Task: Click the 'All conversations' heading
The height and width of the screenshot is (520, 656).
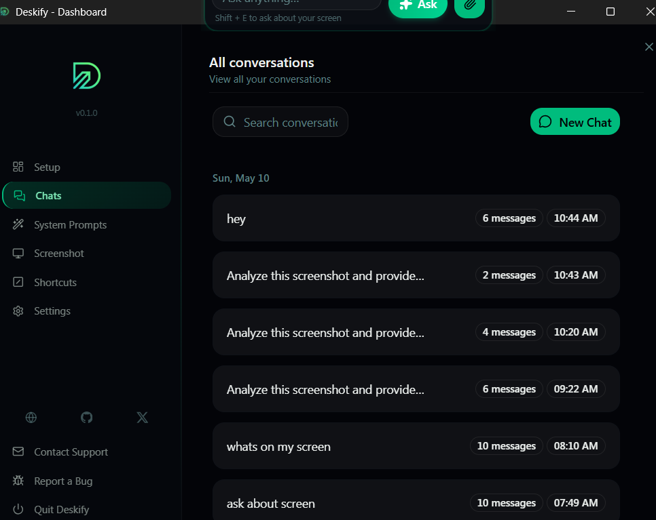Action: pyautogui.click(x=261, y=62)
